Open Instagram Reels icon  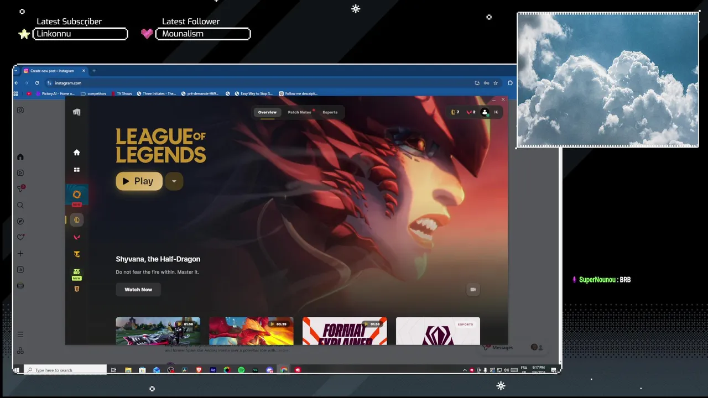[20, 173]
